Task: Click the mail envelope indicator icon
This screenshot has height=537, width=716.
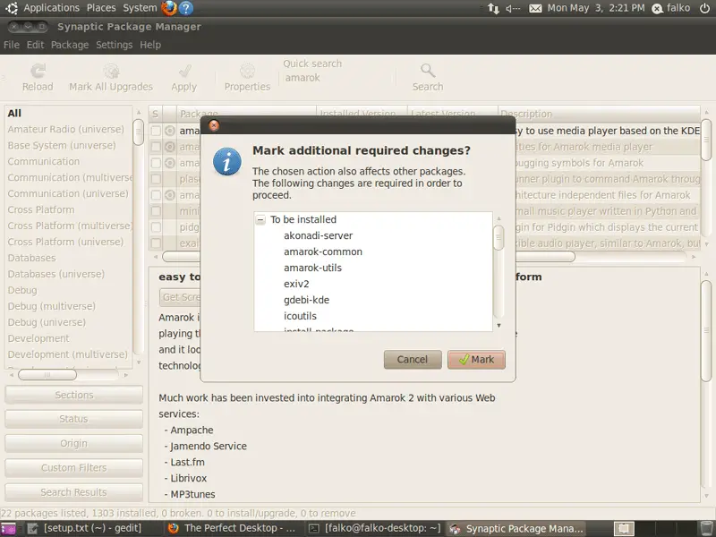Action: click(535, 8)
